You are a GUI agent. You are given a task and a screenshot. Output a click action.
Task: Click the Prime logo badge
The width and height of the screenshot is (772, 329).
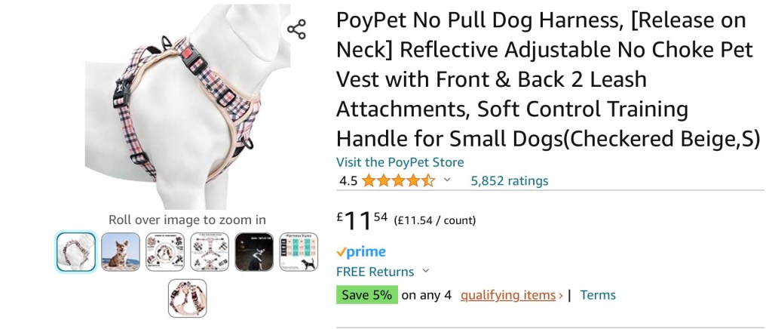click(360, 252)
